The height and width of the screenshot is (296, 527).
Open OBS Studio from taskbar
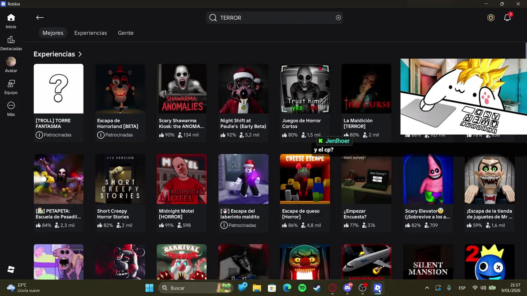[x=362, y=288]
